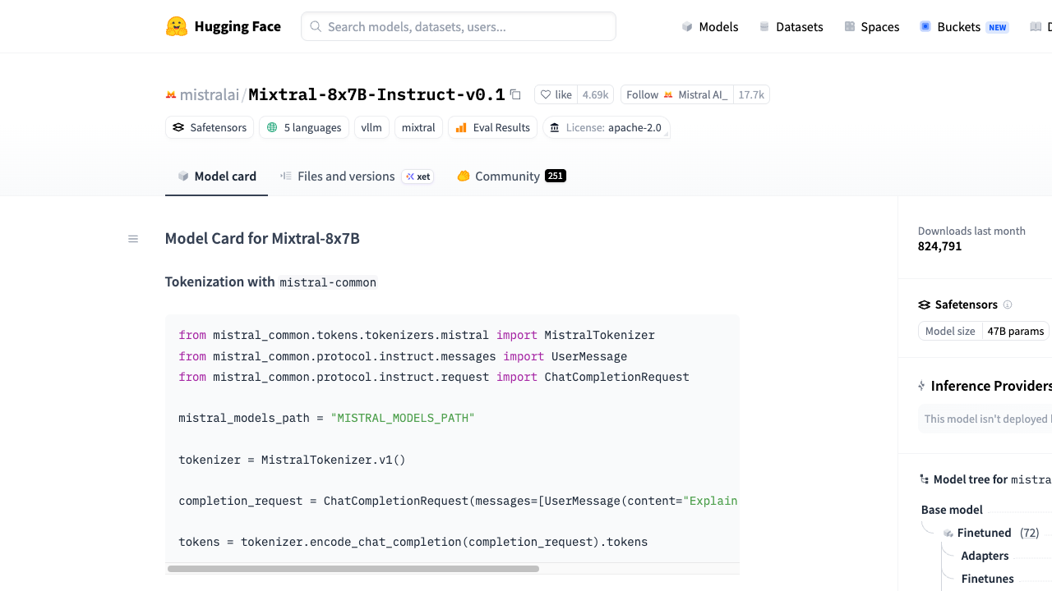Viewport: 1052px width, 591px height.
Task: Click the Safetensors stack icon in tag row
Action: pos(178,127)
